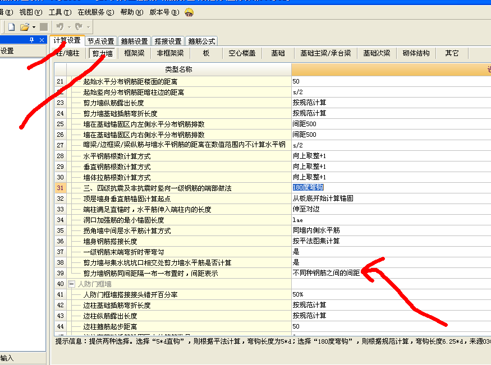The width and height of the screenshot is (491, 365).
Task: Select the 基础 component button
Action: pos(278,53)
